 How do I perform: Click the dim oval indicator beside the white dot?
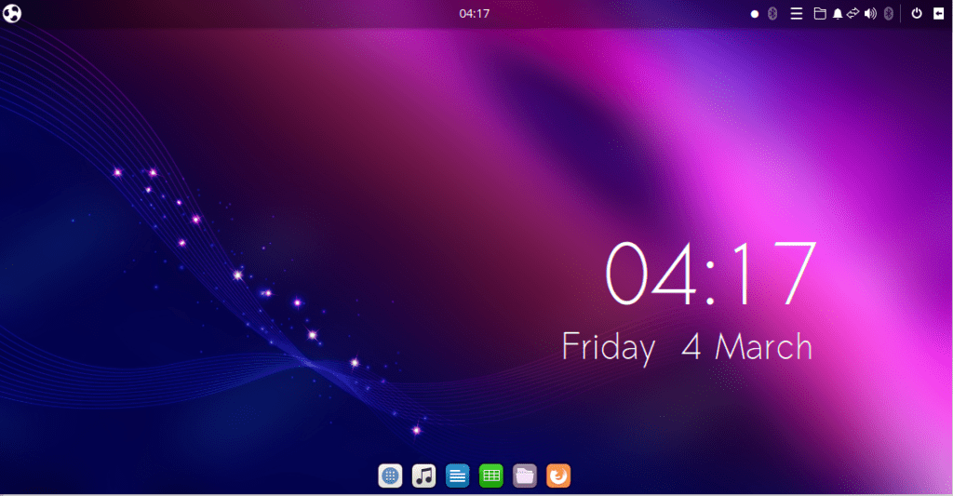[772, 13]
